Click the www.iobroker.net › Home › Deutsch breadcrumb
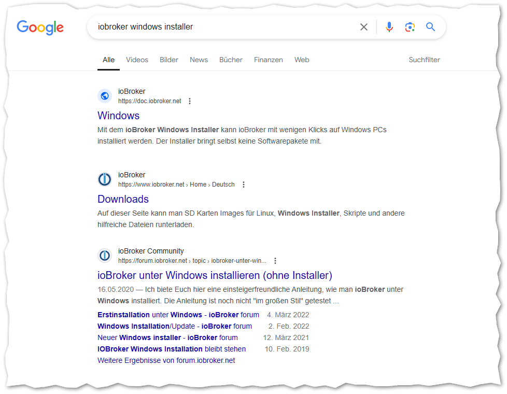Image resolution: width=507 pixels, height=394 pixels. coord(176,185)
